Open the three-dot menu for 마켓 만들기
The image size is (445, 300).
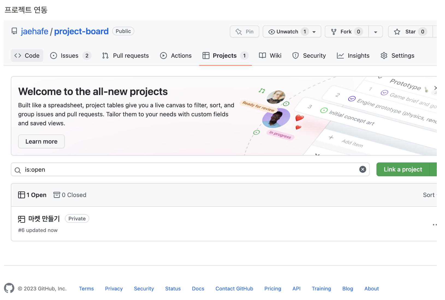pyautogui.click(x=434, y=225)
